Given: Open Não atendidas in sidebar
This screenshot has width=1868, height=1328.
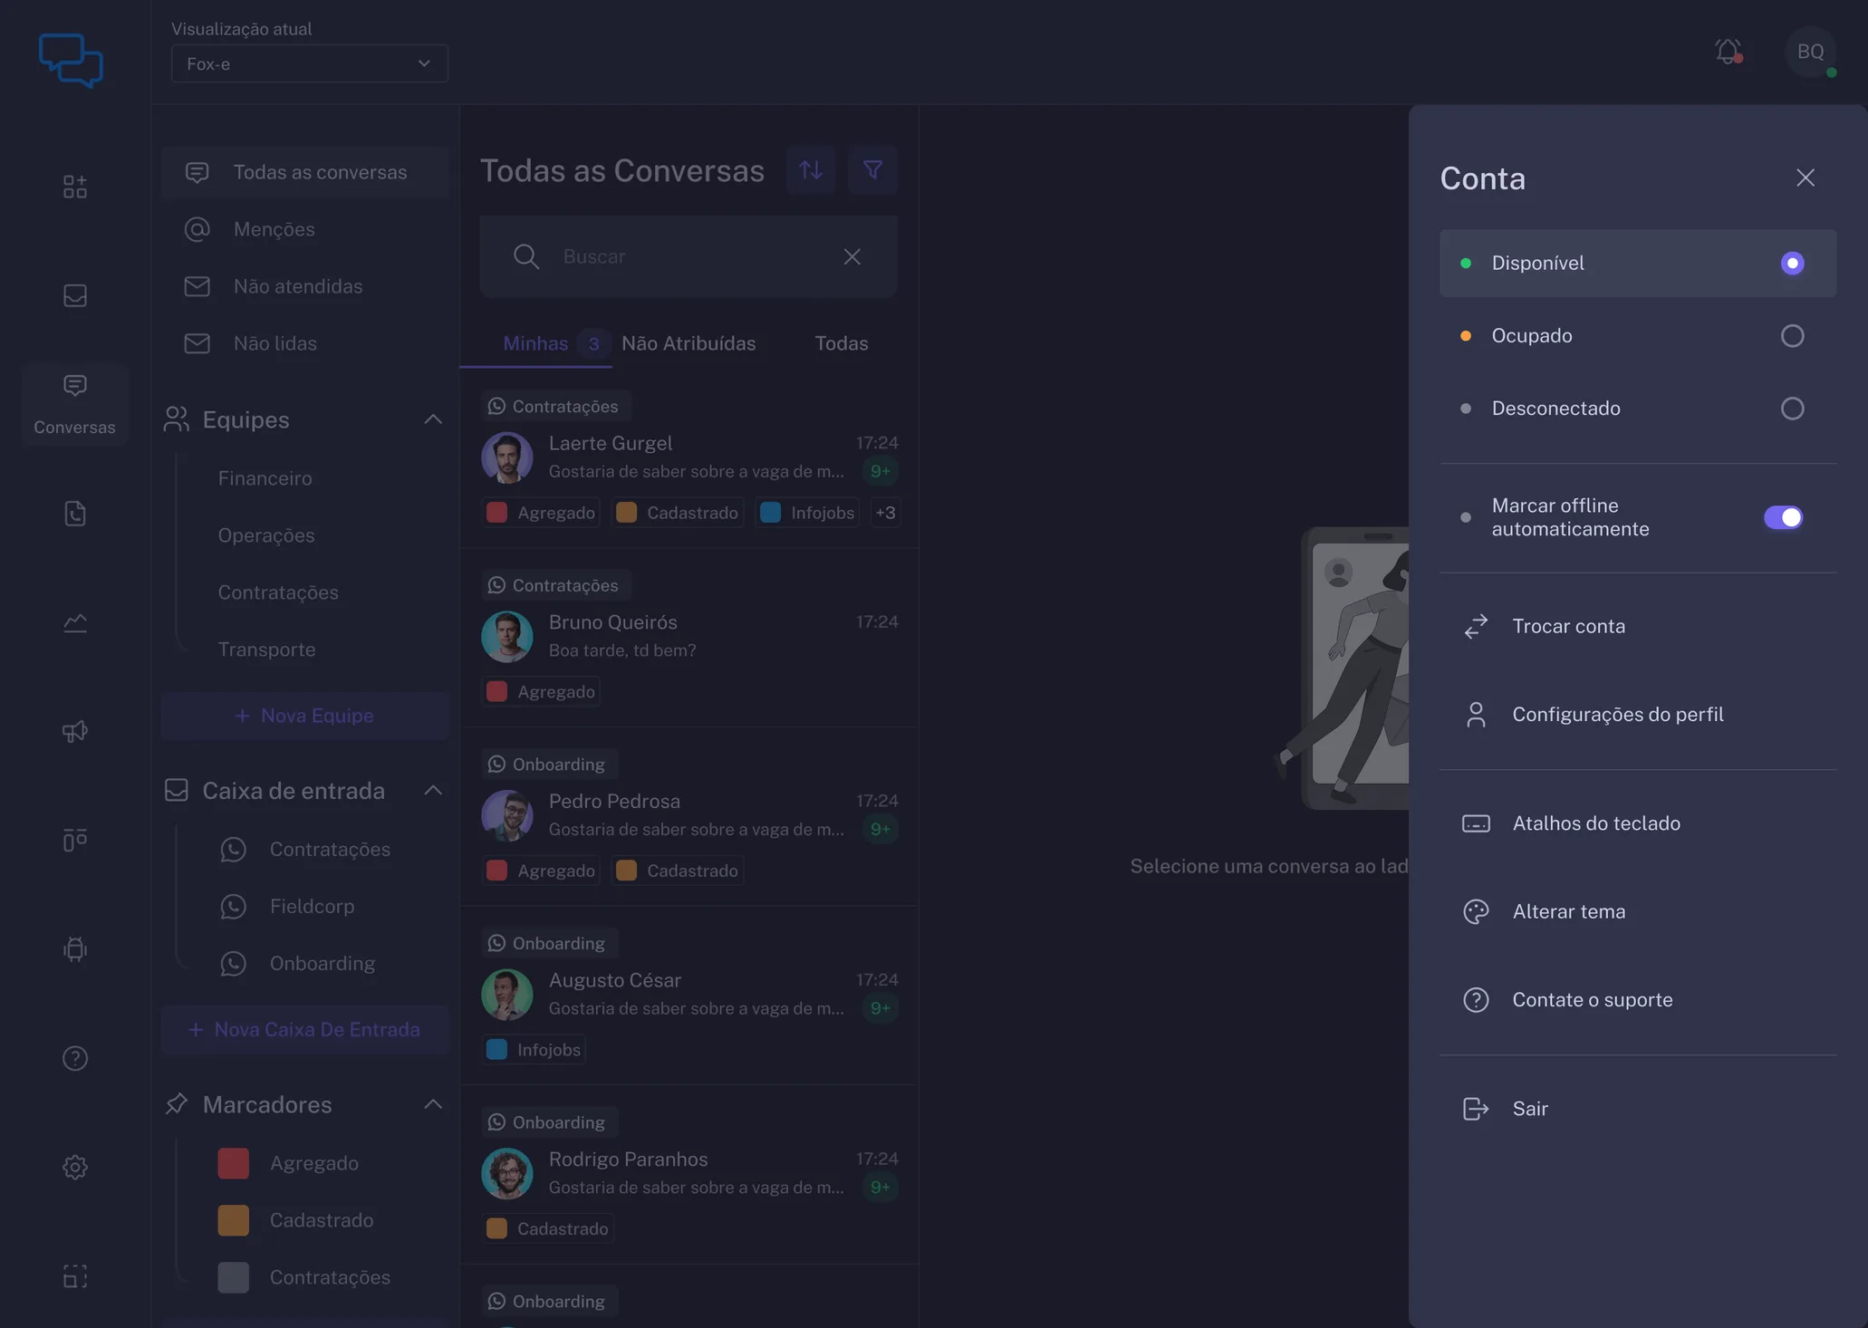Looking at the screenshot, I should [305, 286].
